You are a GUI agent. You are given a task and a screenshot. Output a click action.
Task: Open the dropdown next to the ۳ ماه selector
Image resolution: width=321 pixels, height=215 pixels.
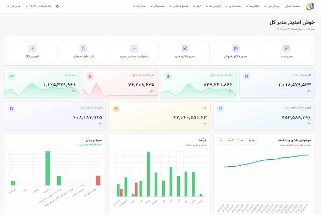(x=248, y=140)
